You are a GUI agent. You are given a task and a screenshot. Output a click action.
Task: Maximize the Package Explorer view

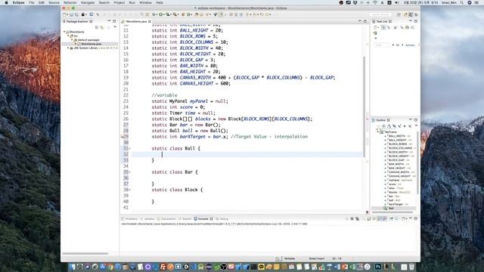pos(114,21)
